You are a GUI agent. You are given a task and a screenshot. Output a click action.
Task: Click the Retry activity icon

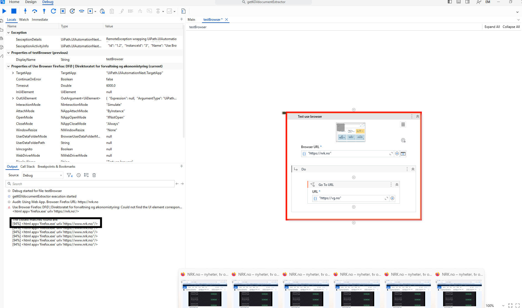click(x=53, y=11)
